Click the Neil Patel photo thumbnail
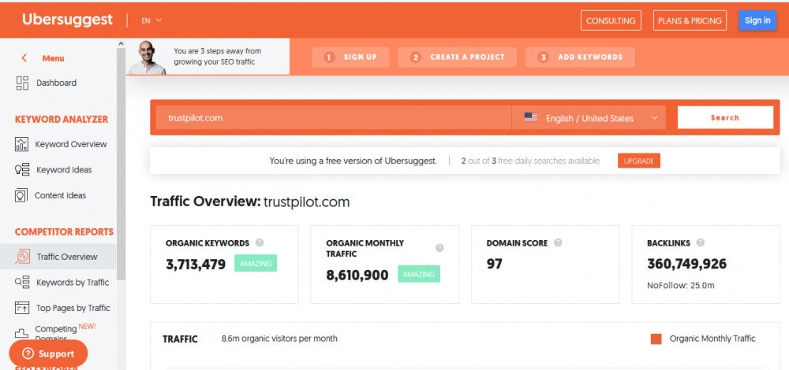 point(147,57)
